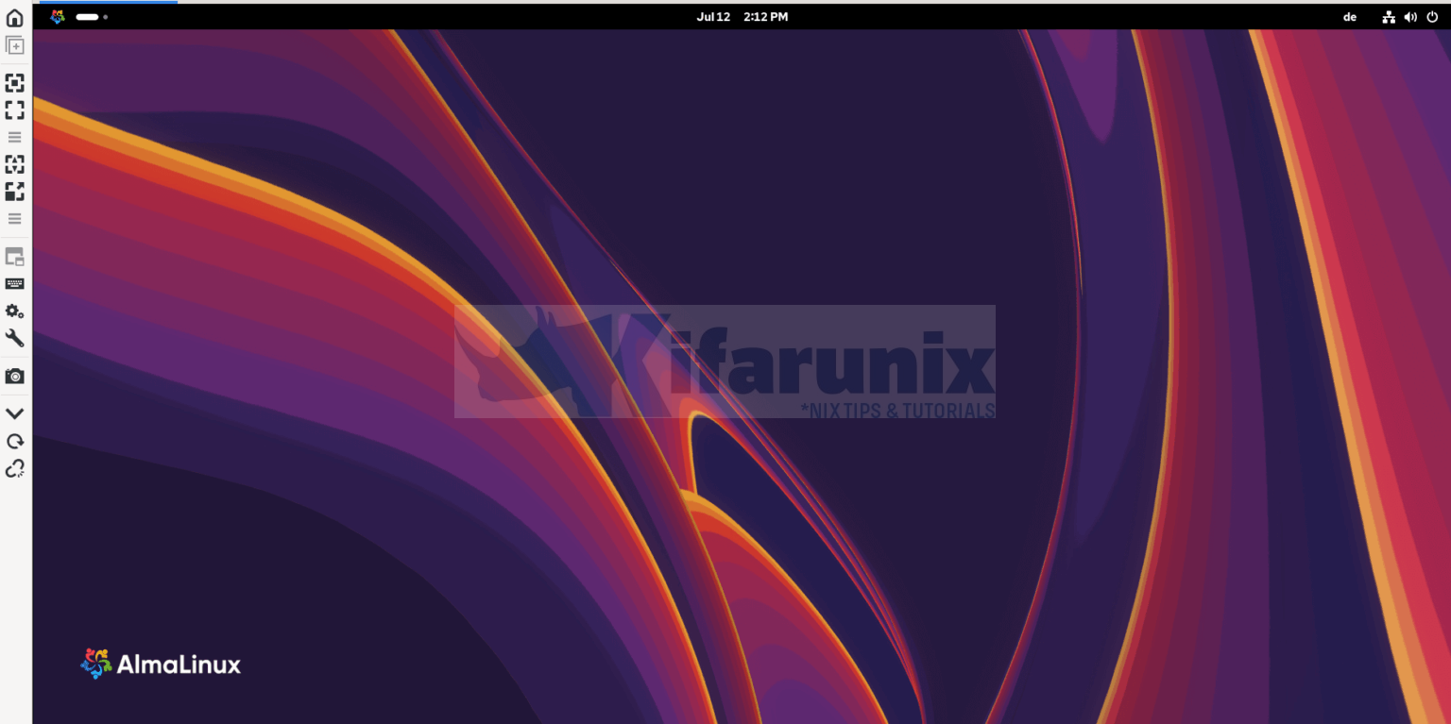Open the connection preferences gear
1451x724 pixels.
point(14,311)
